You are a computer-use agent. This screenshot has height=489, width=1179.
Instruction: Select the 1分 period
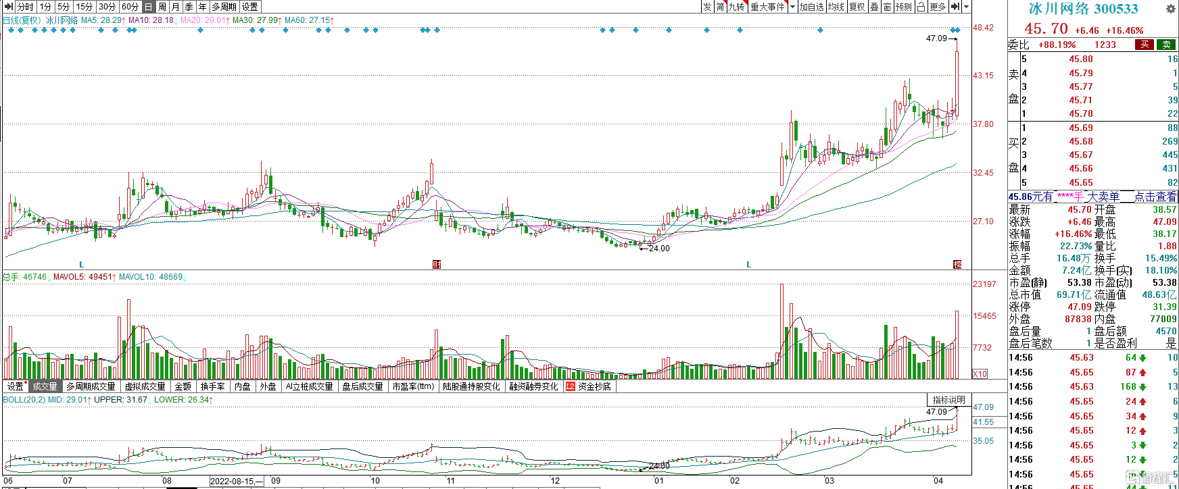pyautogui.click(x=45, y=7)
